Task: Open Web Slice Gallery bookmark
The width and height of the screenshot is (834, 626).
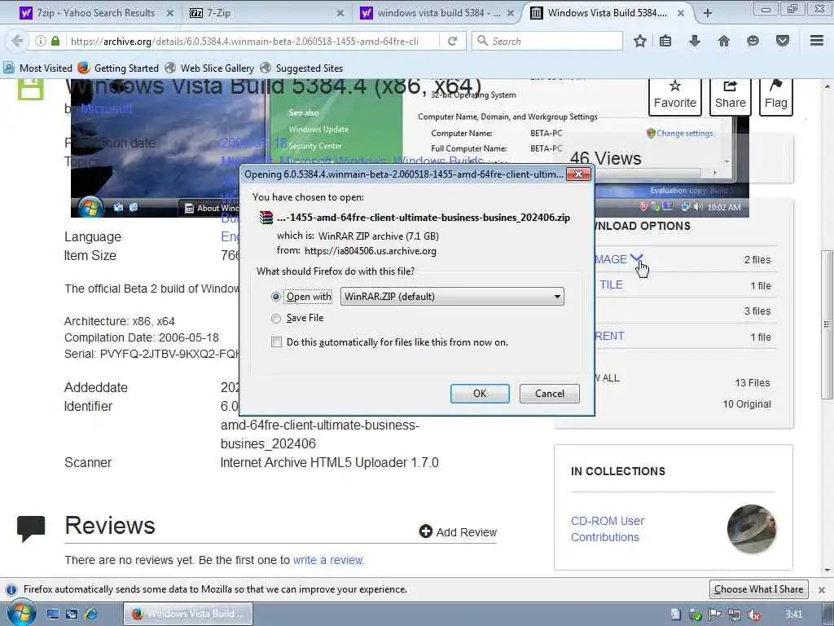Action: point(209,68)
